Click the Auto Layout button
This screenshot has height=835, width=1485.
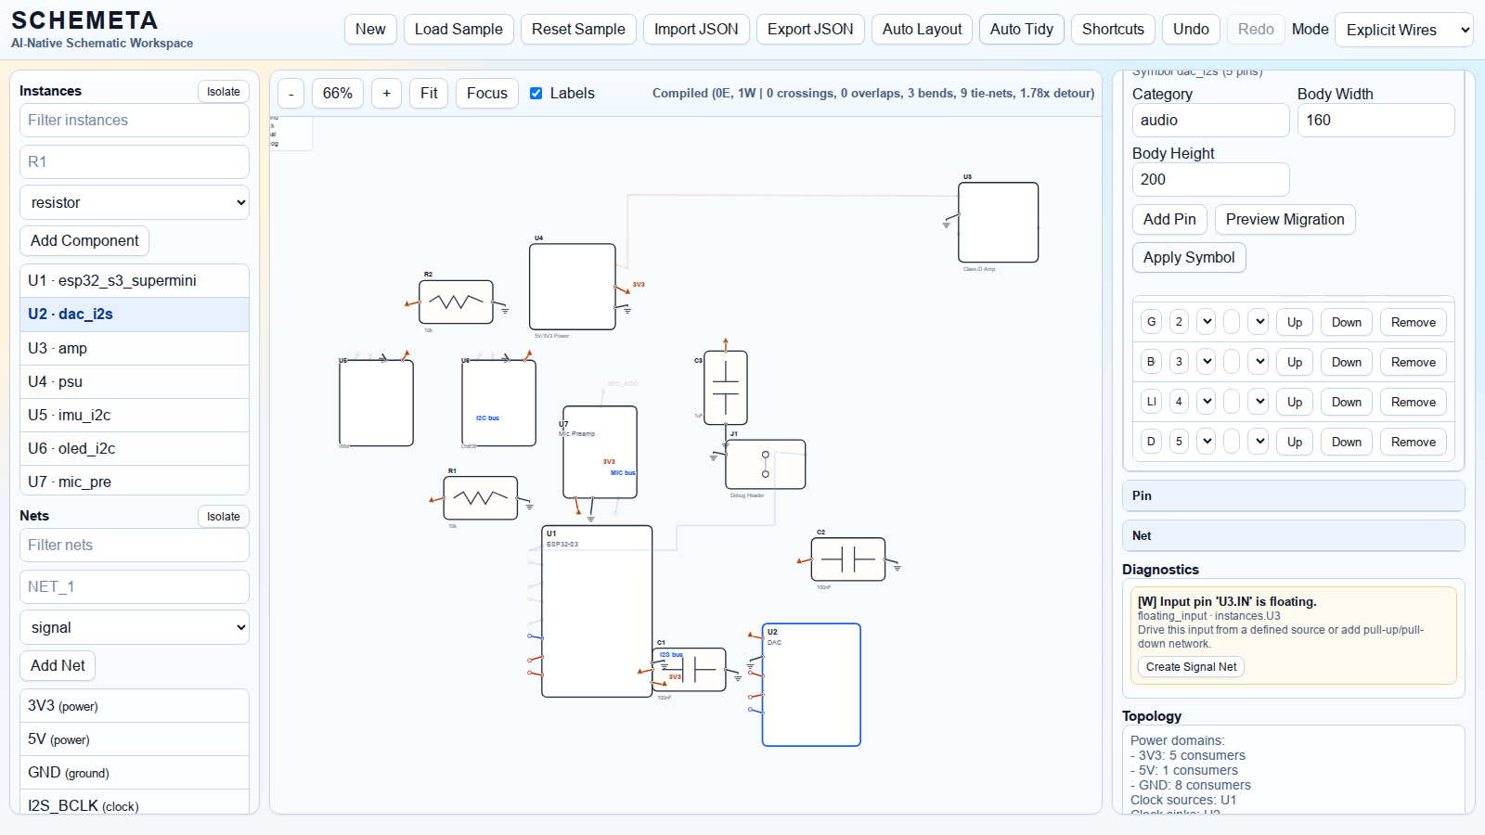pyautogui.click(x=922, y=30)
